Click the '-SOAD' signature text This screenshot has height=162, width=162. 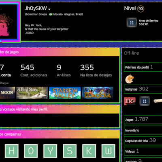(x=29, y=33)
